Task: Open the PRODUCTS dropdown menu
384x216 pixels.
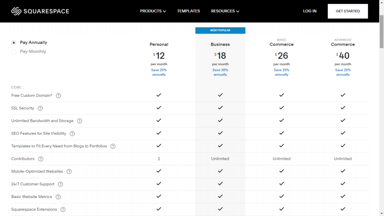Action: pos(153,11)
